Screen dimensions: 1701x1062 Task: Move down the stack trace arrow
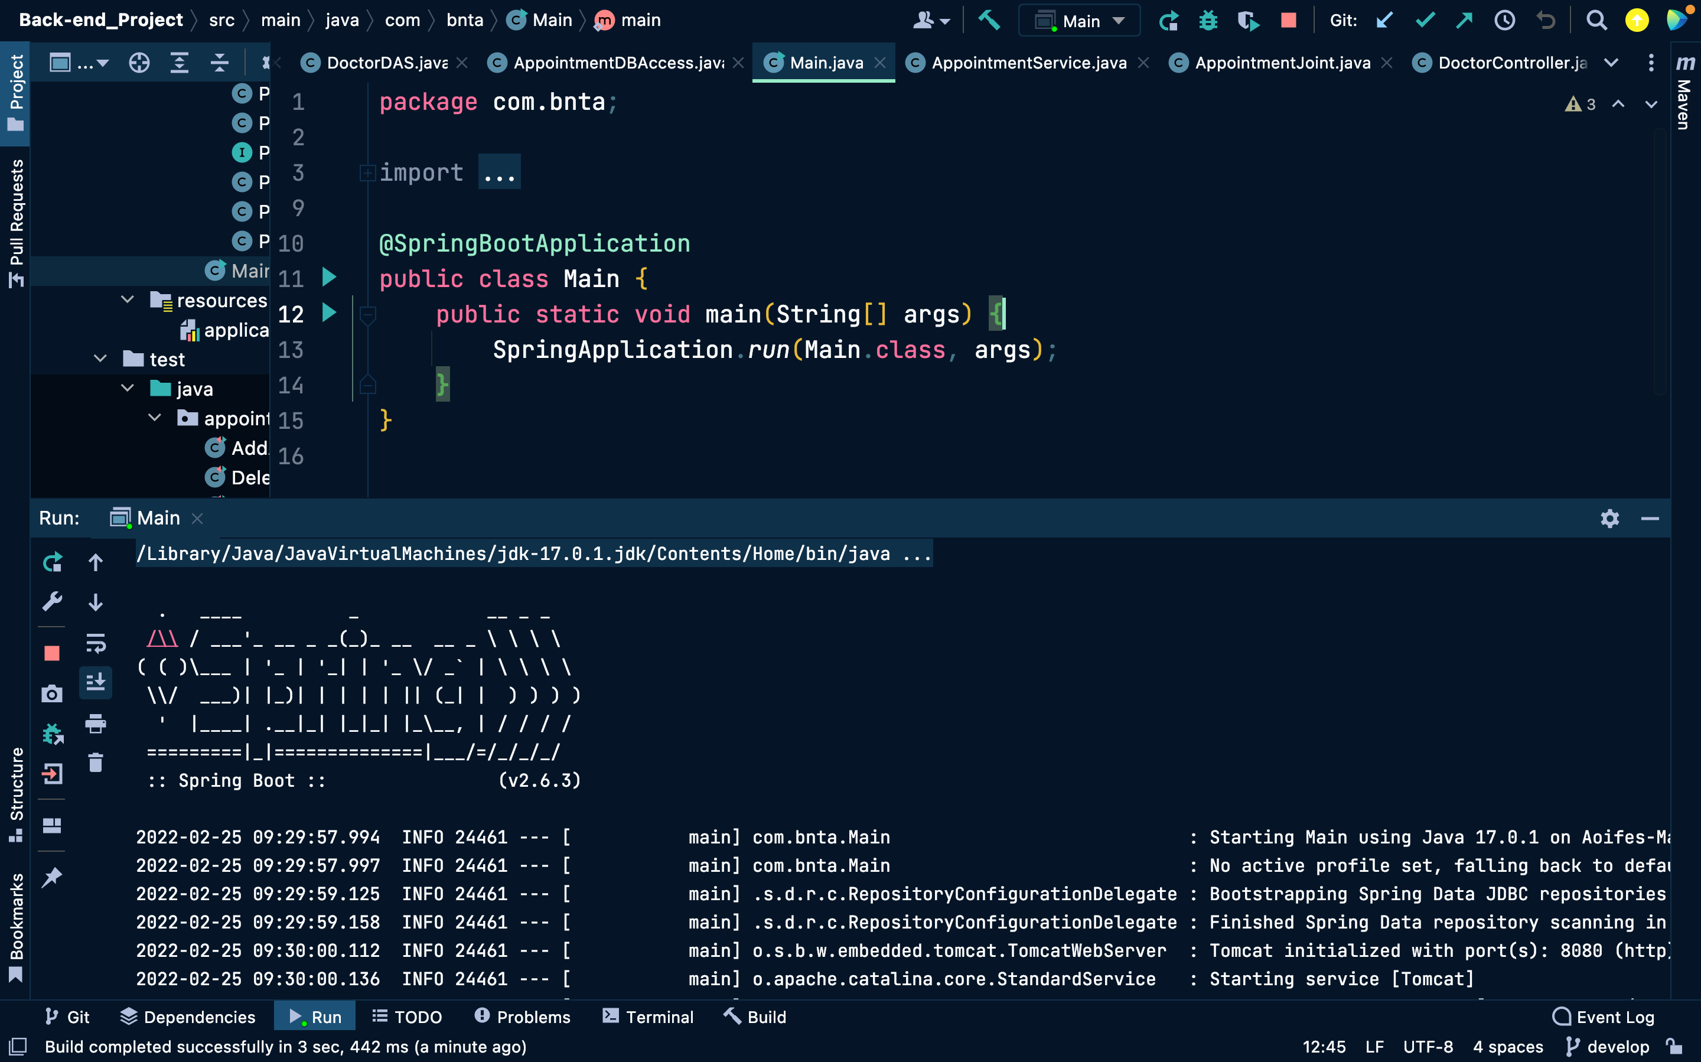(x=96, y=602)
